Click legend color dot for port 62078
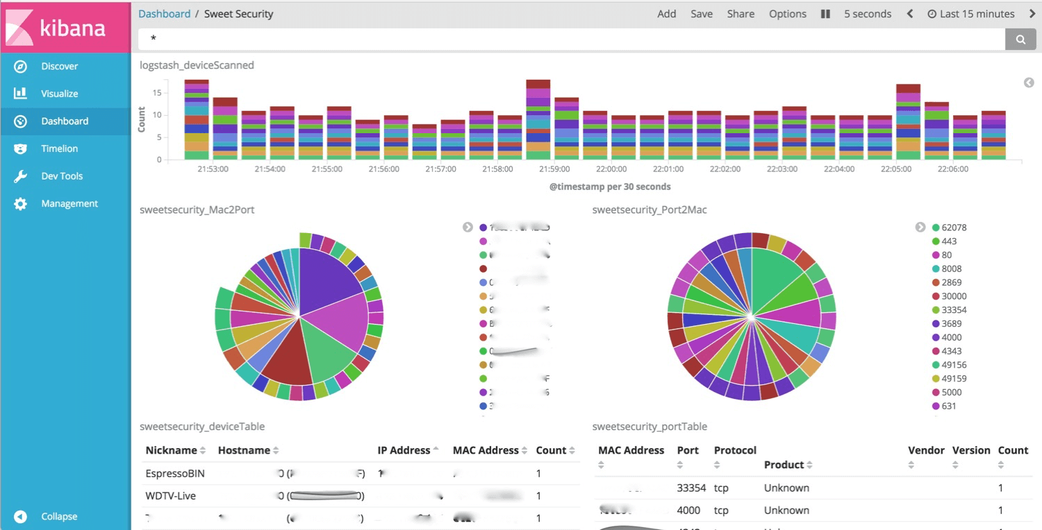The height and width of the screenshot is (530, 1042). 936,228
